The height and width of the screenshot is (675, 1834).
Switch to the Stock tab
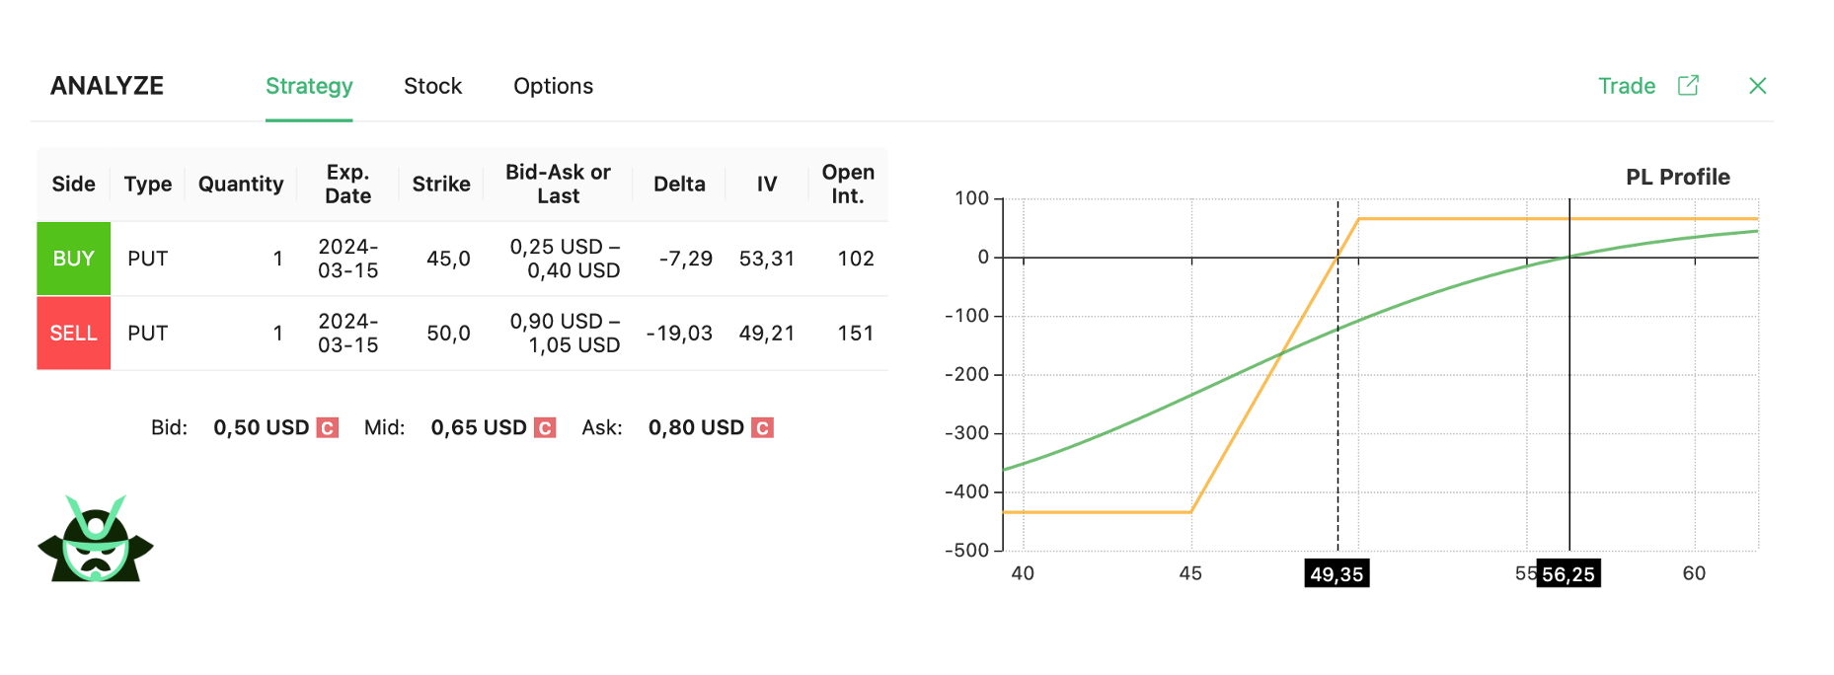(x=432, y=86)
